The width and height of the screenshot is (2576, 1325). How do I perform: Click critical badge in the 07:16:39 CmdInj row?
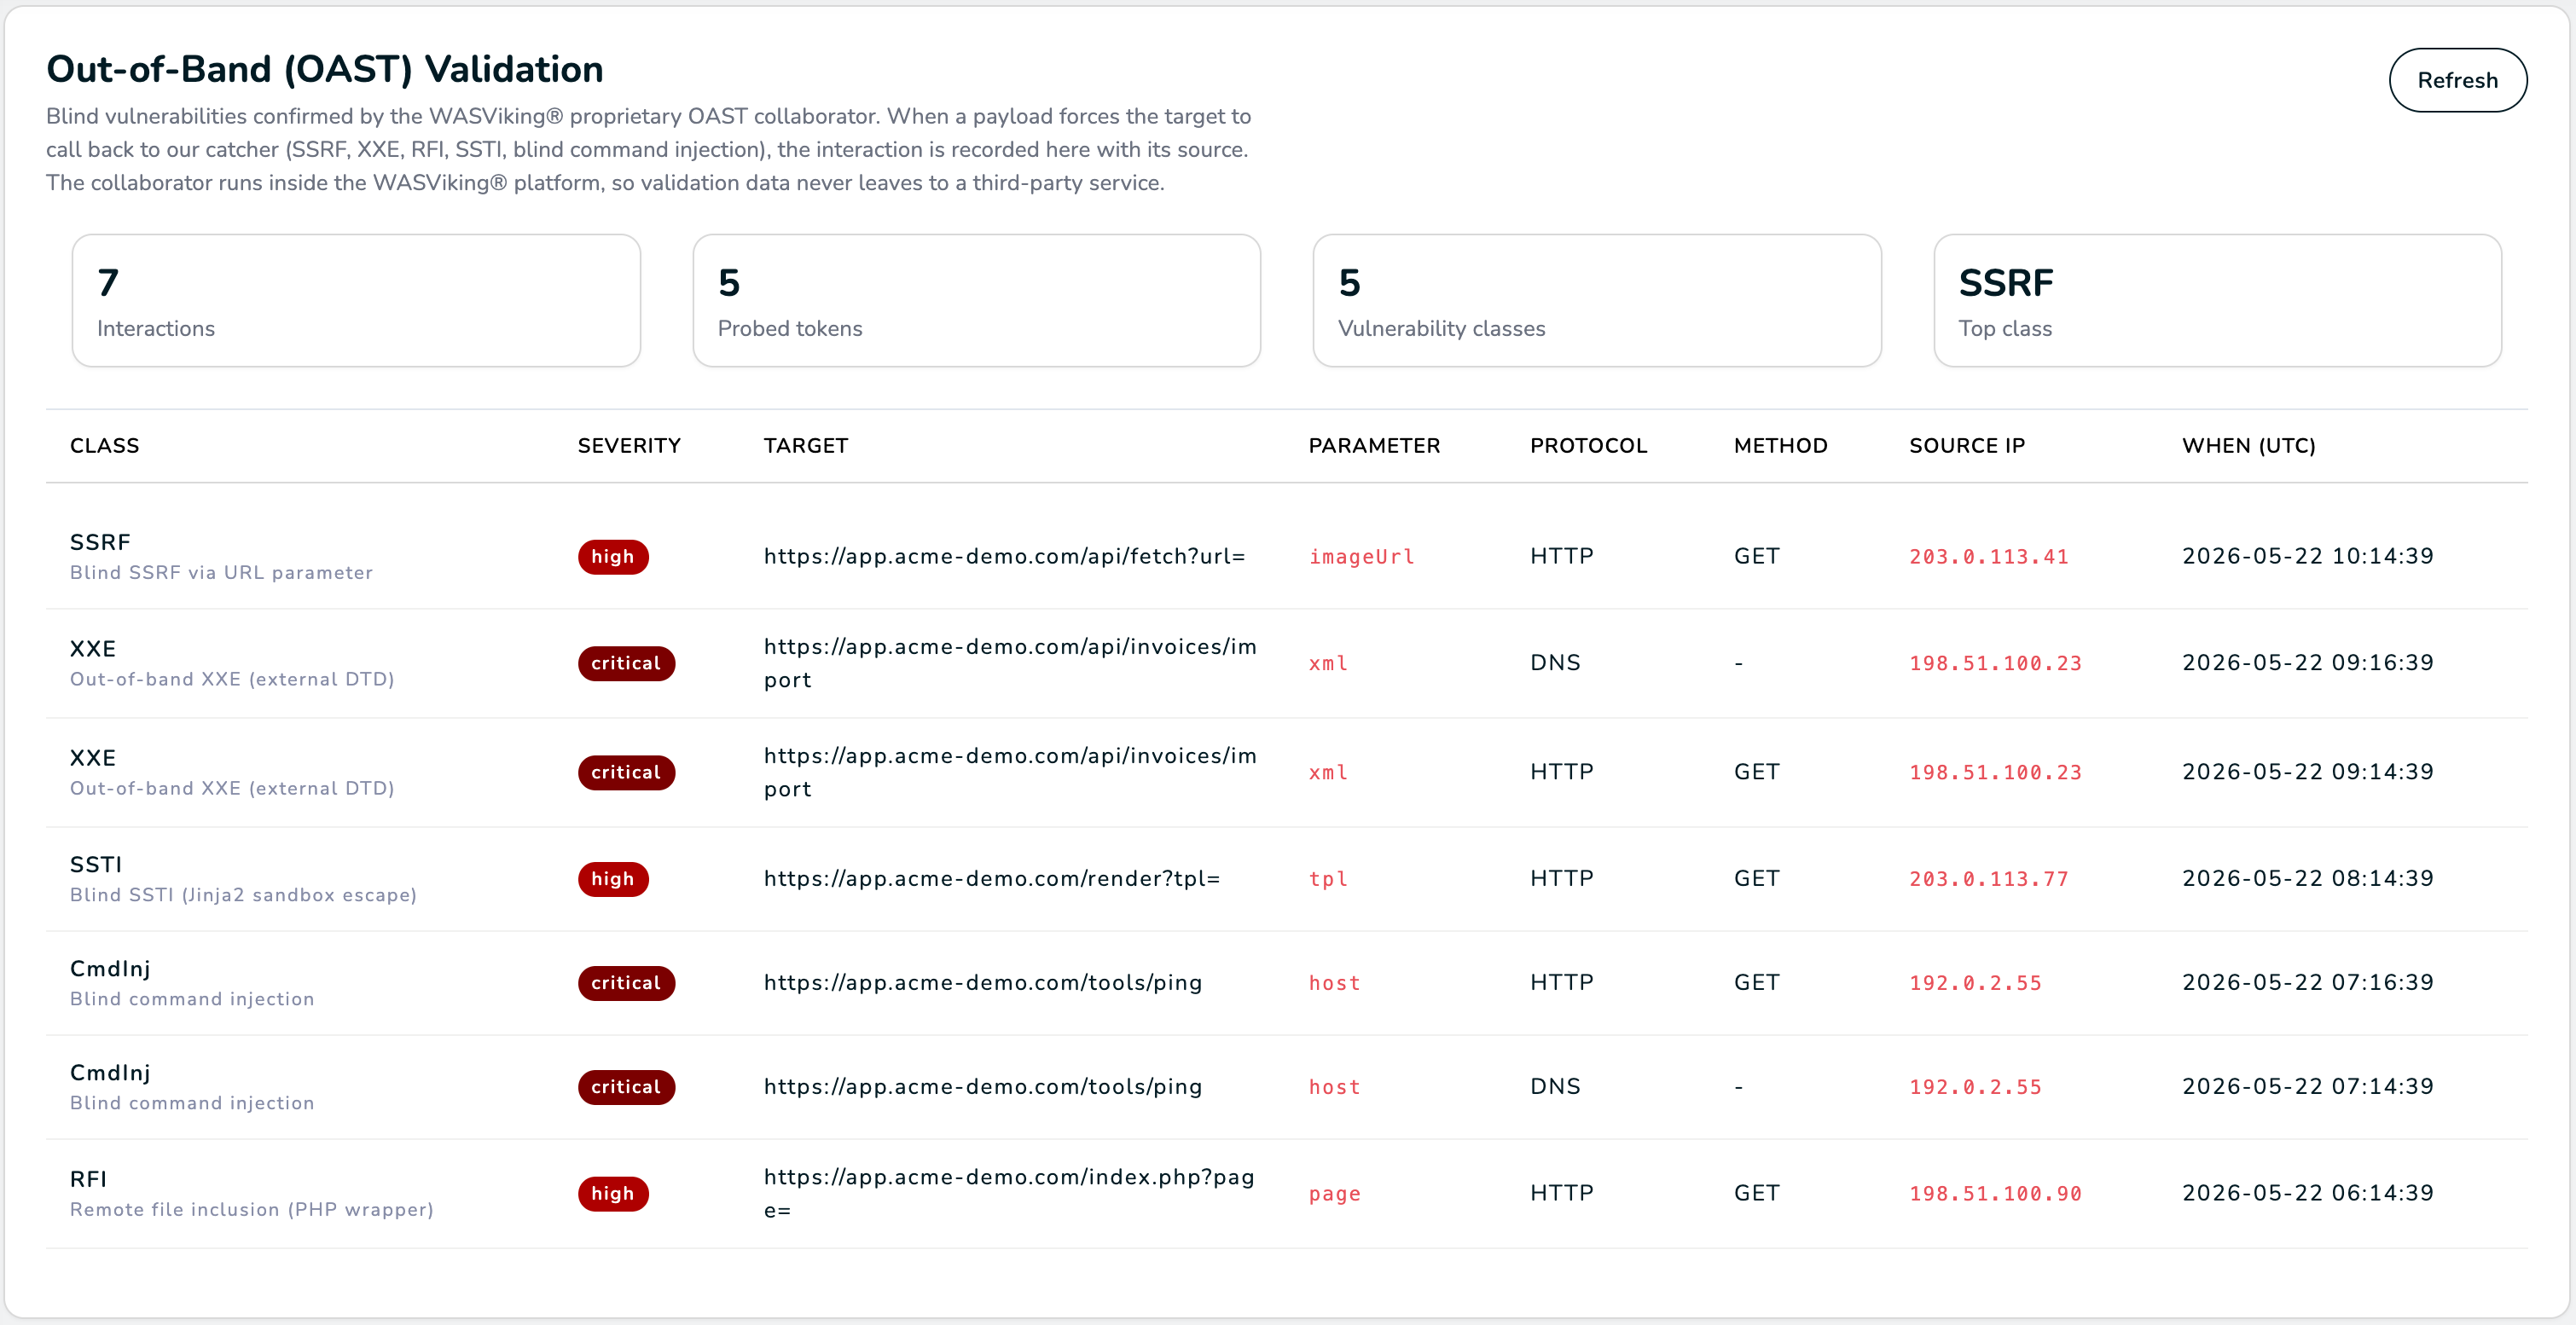pyautogui.click(x=626, y=983)
